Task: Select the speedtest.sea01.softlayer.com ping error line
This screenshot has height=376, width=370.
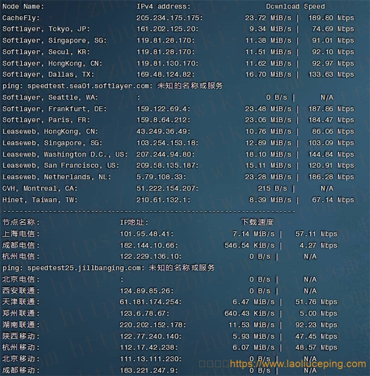Action: pyautogui.click(x=112, y=86)
